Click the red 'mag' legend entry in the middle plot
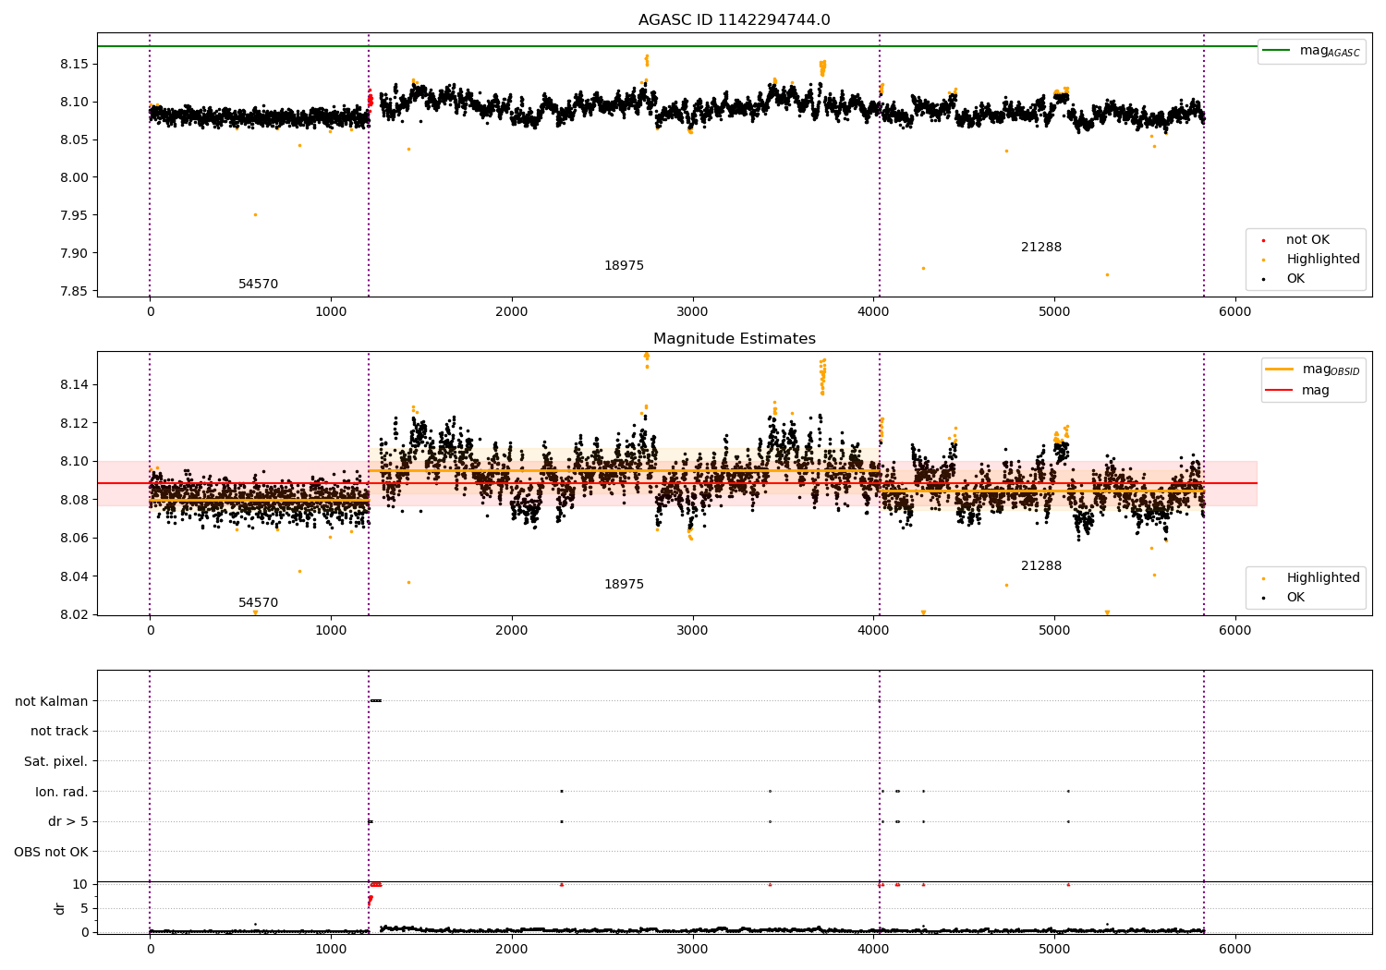This screenshot has height=970, width=1386. (1299, 390)
